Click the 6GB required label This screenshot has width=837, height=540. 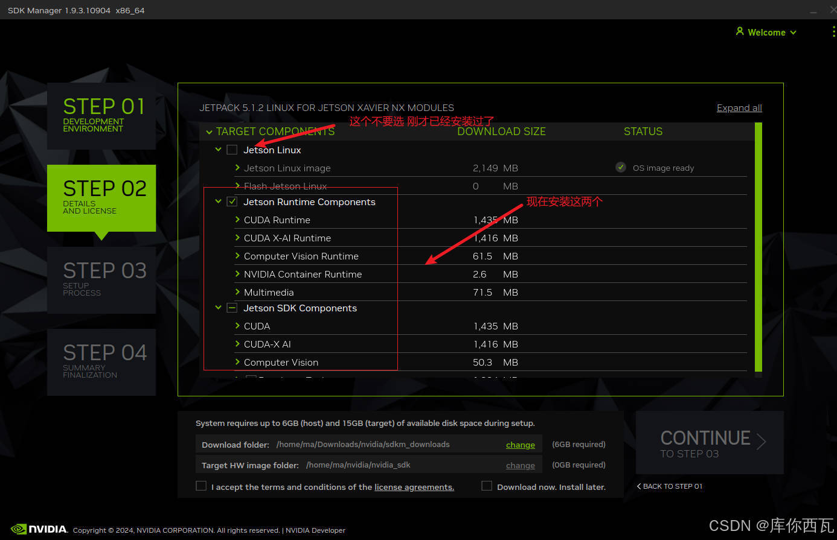(579, 445)
